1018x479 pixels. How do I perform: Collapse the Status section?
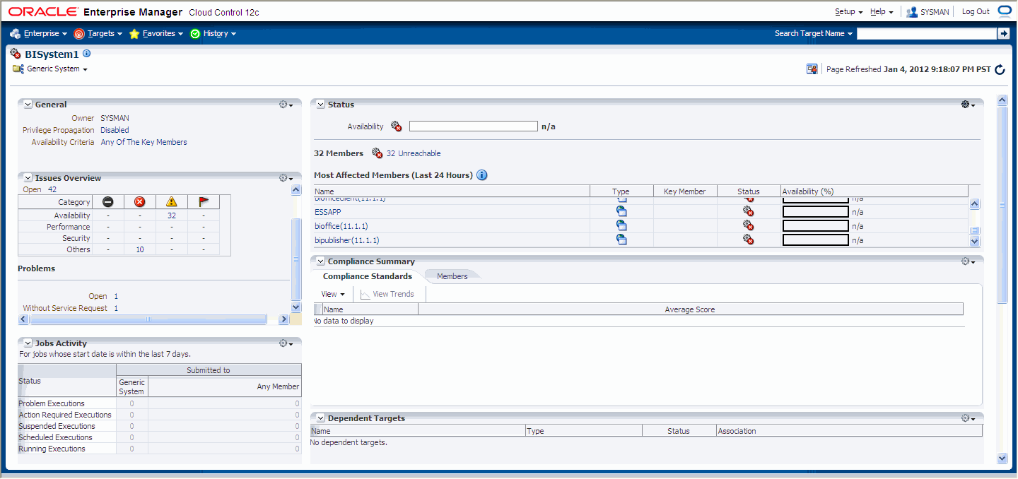tap(321, 105)
